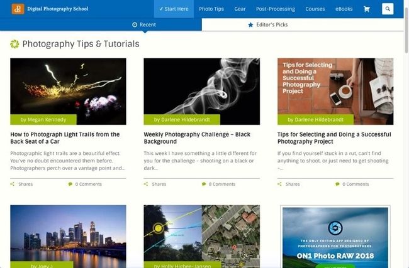
Task: Open article How to Photograph Light Trails
Action: coord(65,138)
